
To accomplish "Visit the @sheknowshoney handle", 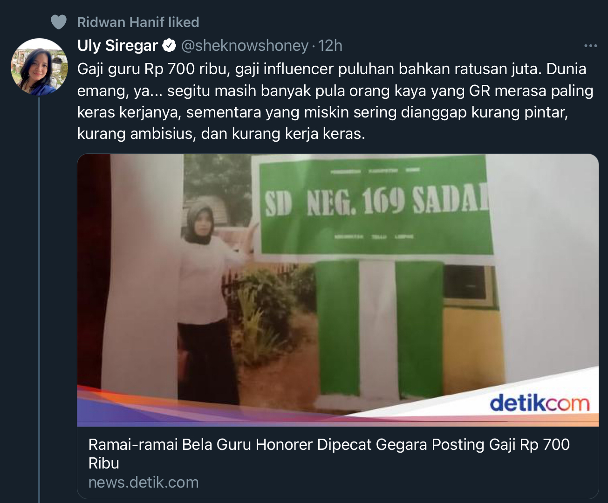I will (245, 46).
